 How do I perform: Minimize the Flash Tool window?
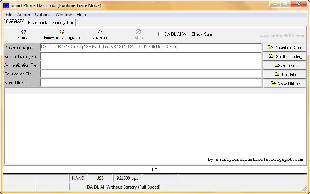[x=275, y=4]
